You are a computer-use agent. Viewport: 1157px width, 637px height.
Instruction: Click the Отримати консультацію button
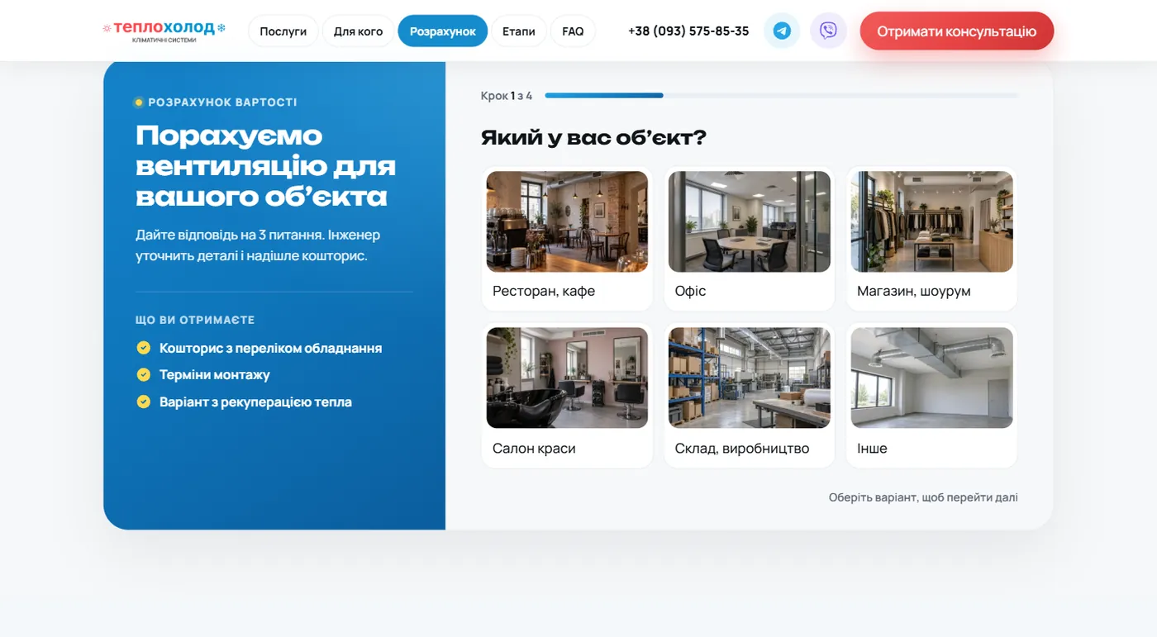pyautogui.click(x=956, y=31)
